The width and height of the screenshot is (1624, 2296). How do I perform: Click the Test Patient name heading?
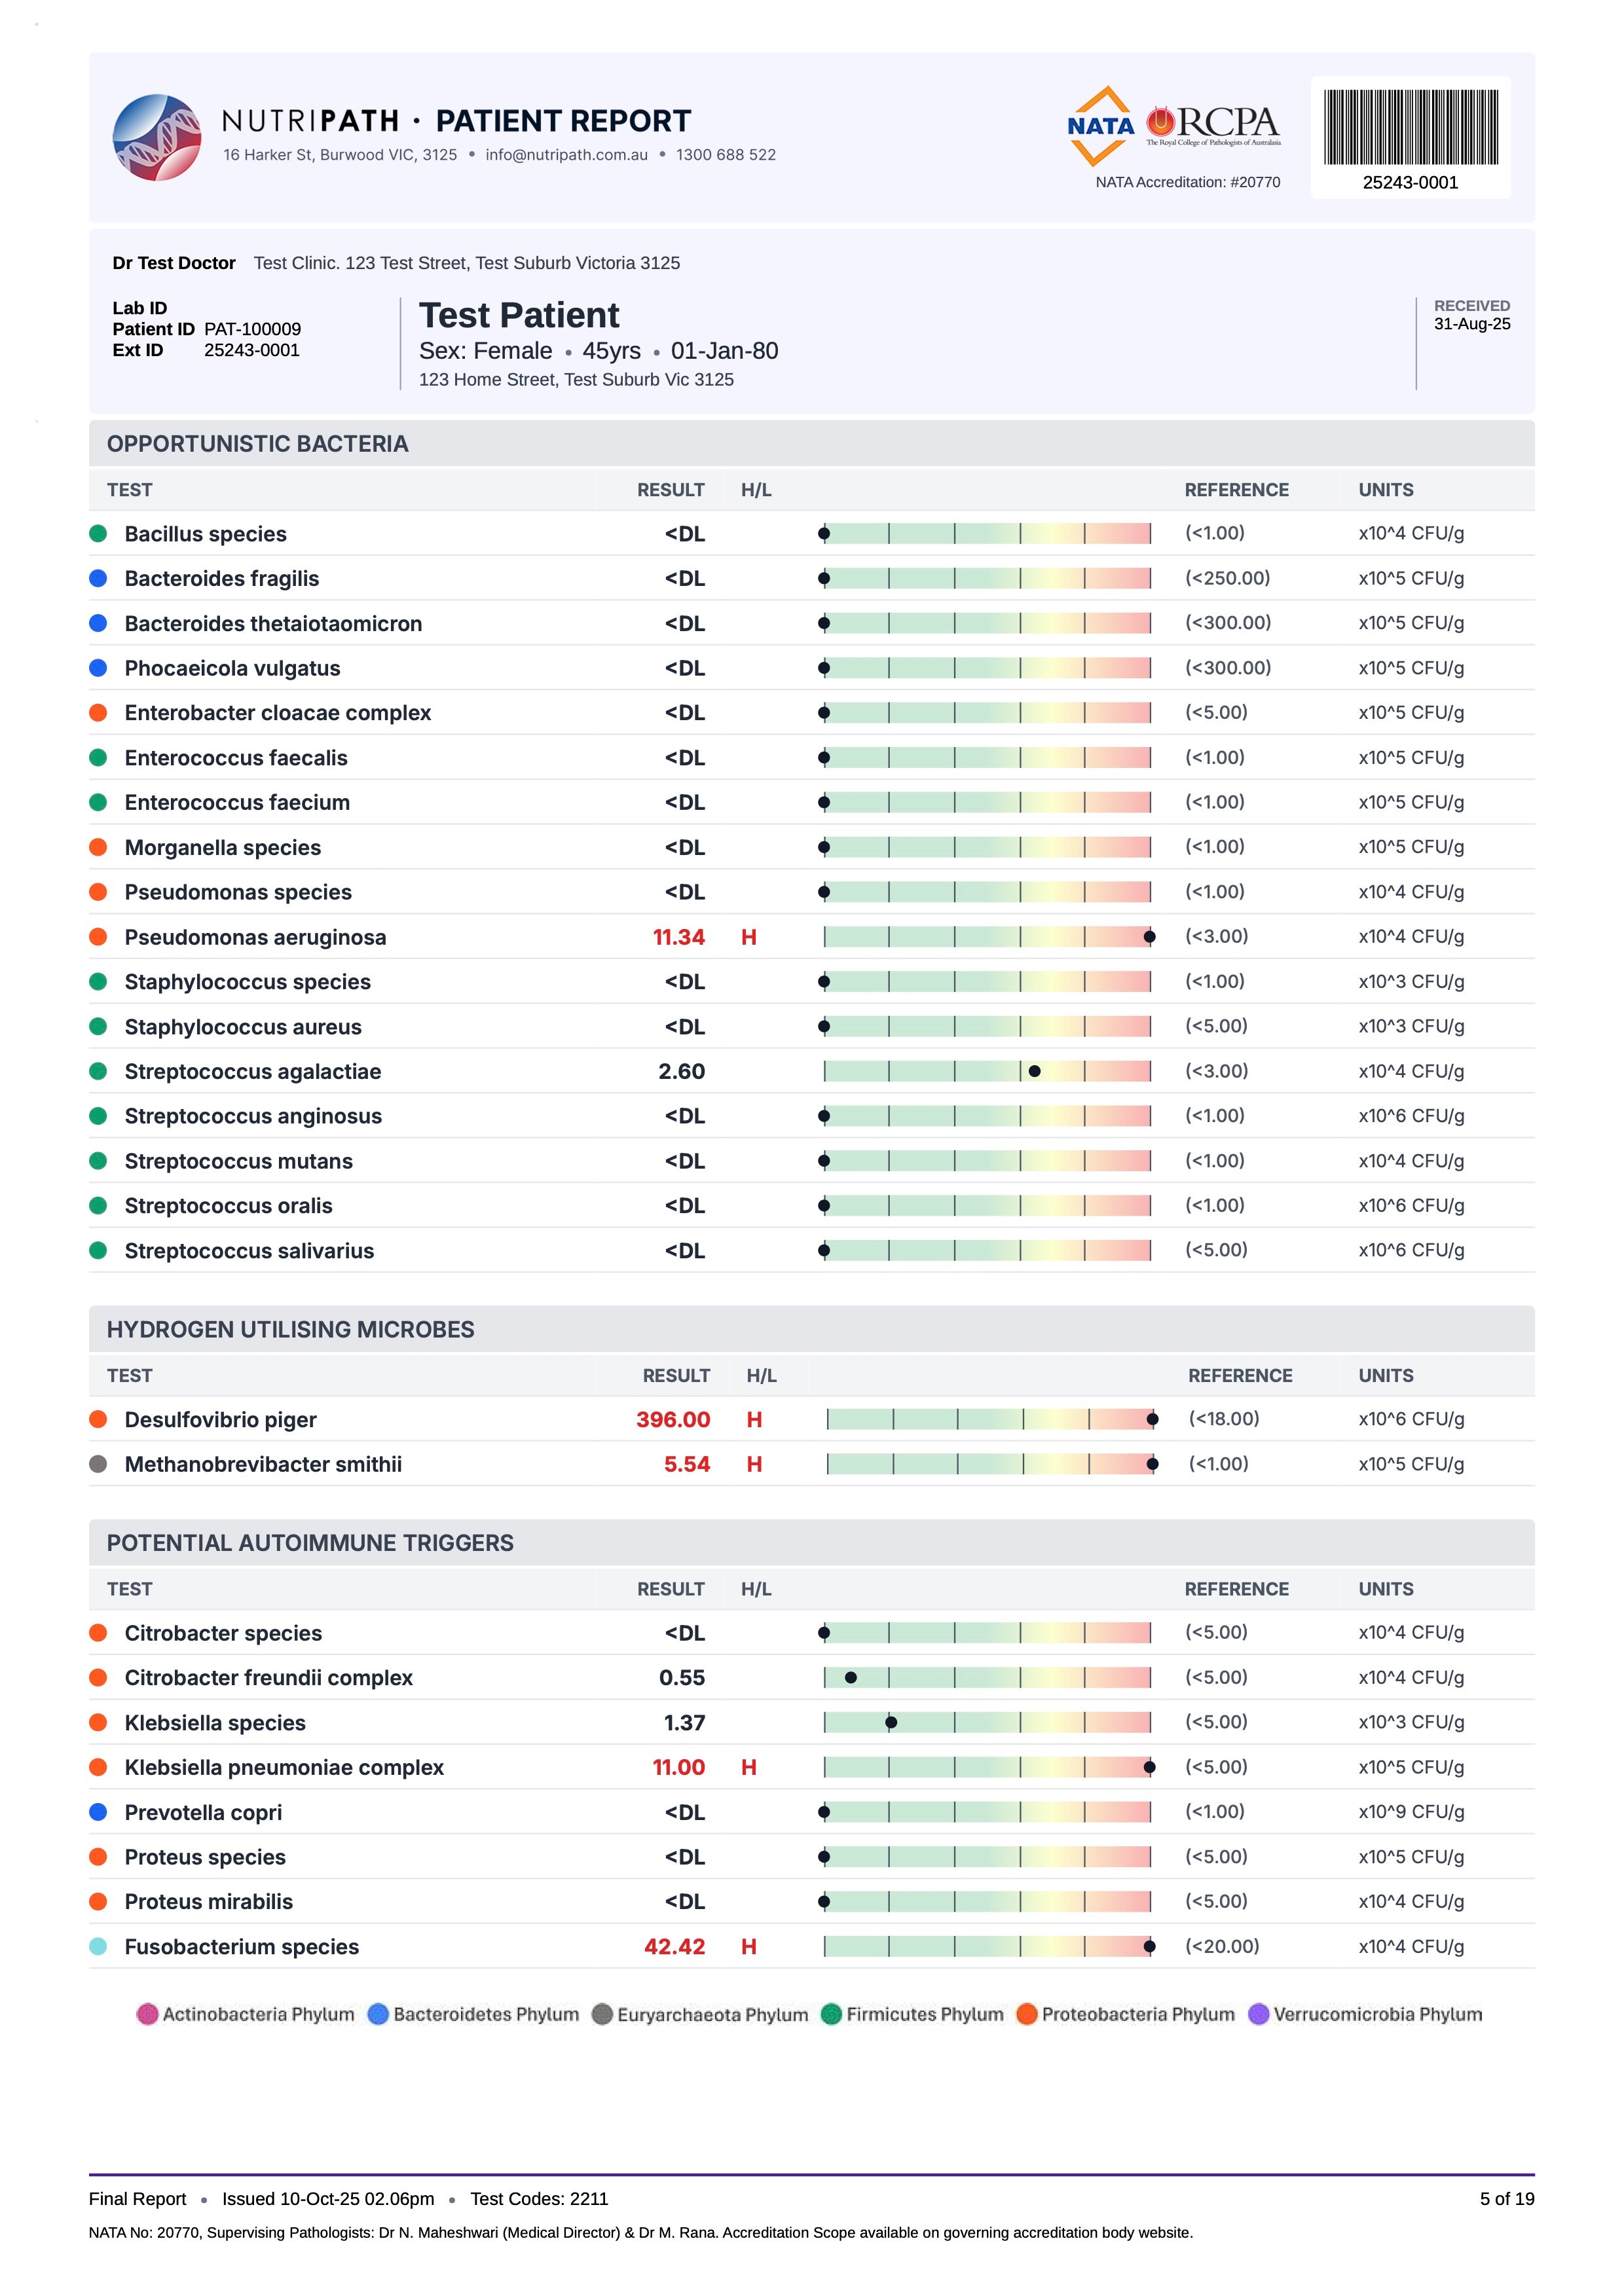[519, 315]
